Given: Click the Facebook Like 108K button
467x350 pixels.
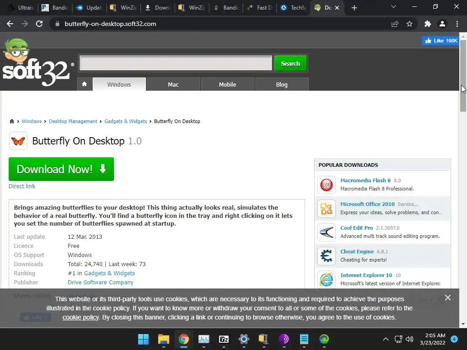Looking at the screenshot, I should pos(441,41).
